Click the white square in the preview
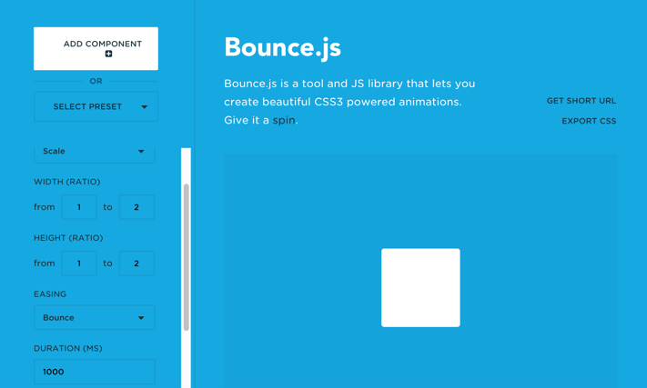Screen dimensions: 647x388 pyautogui.click(x=420, y=287)
